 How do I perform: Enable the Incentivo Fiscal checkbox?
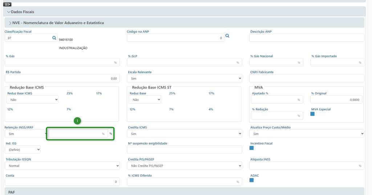tap(251, 148)
